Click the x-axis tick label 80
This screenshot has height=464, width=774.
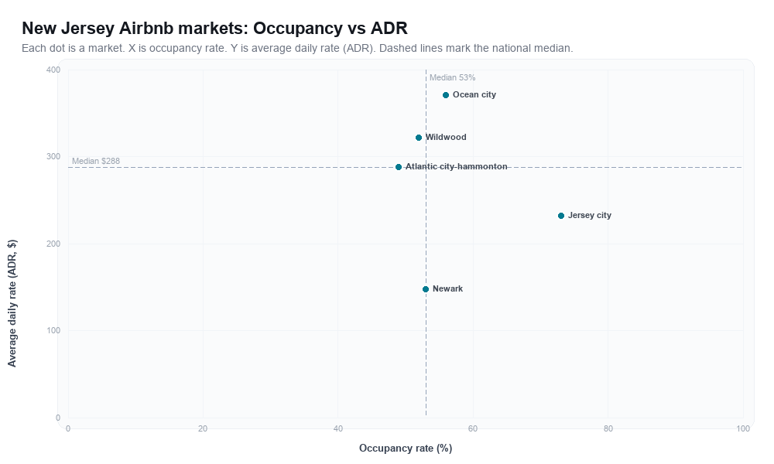click(608, 429)
